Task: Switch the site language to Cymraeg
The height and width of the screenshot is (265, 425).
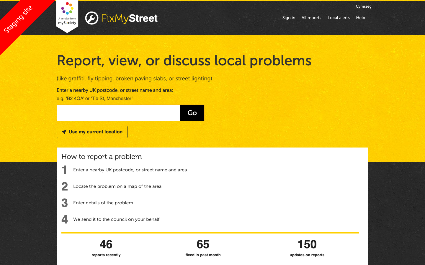Action: point(364,6)
